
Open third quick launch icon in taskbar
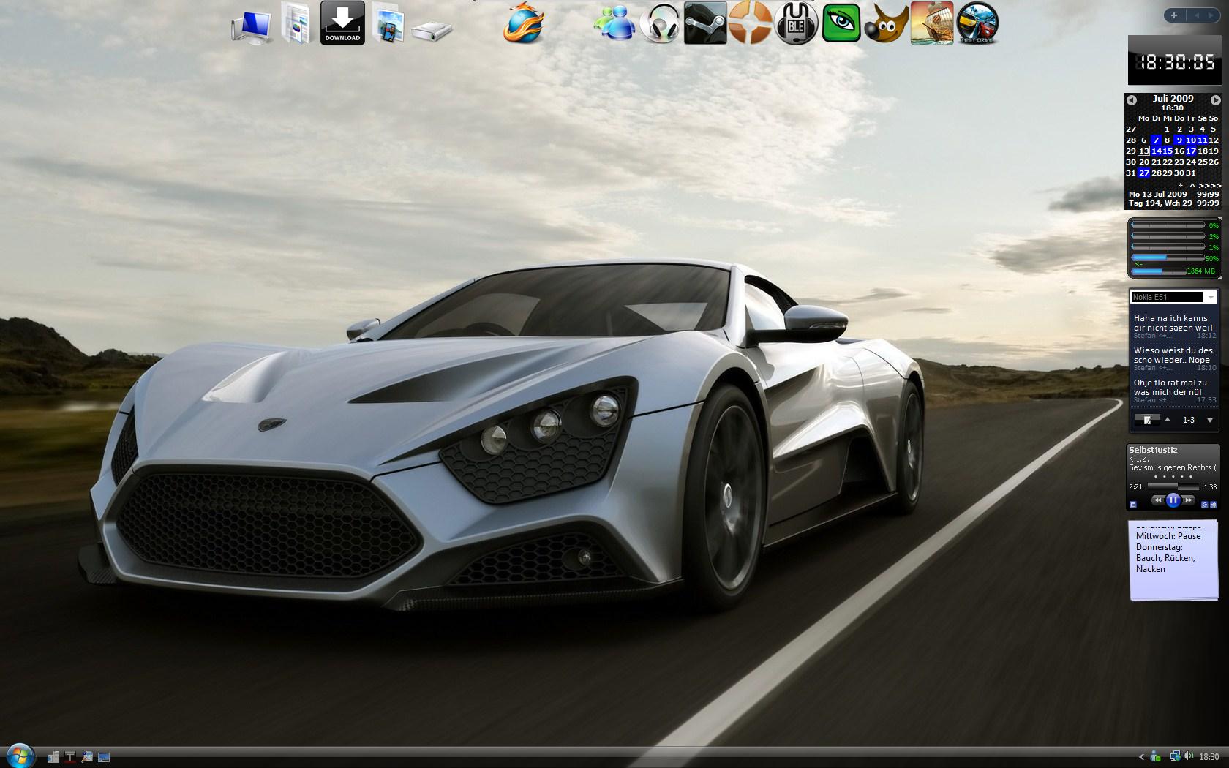[x=87, y=757]
